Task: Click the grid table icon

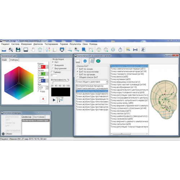Action: pyautogui.click(x=92, y=61)
